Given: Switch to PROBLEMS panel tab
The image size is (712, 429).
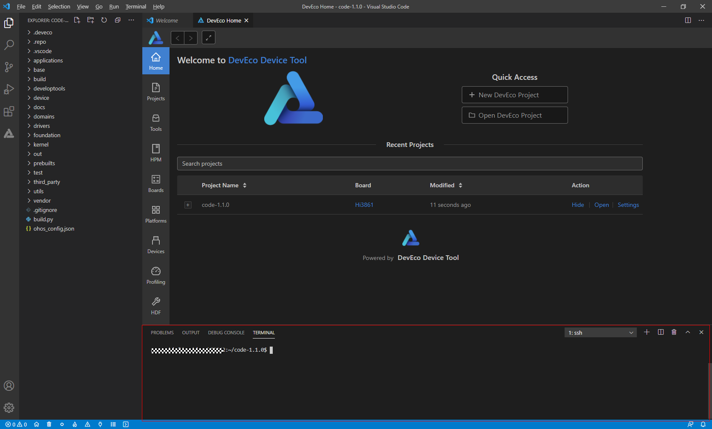Looking at the screenshot, I should 162,333.
